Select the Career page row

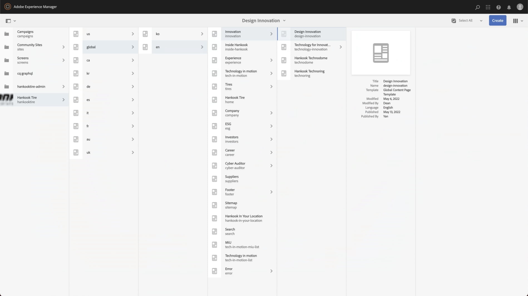coord(242,152)
